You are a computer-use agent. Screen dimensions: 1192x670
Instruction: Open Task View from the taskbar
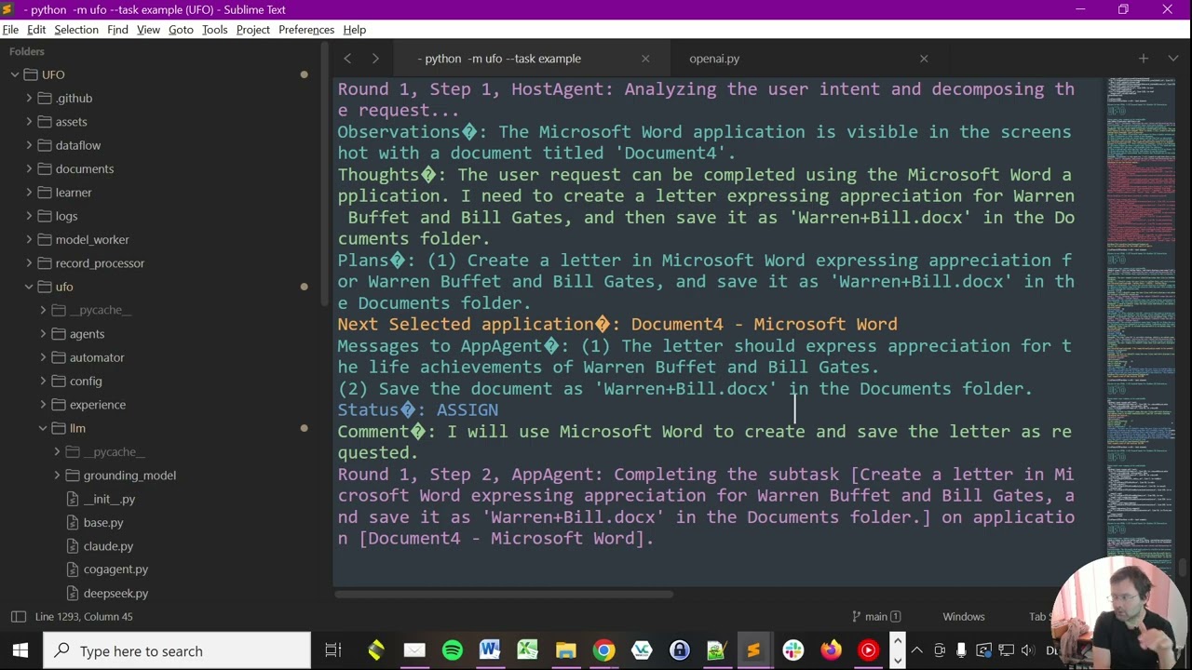point(332,650)
